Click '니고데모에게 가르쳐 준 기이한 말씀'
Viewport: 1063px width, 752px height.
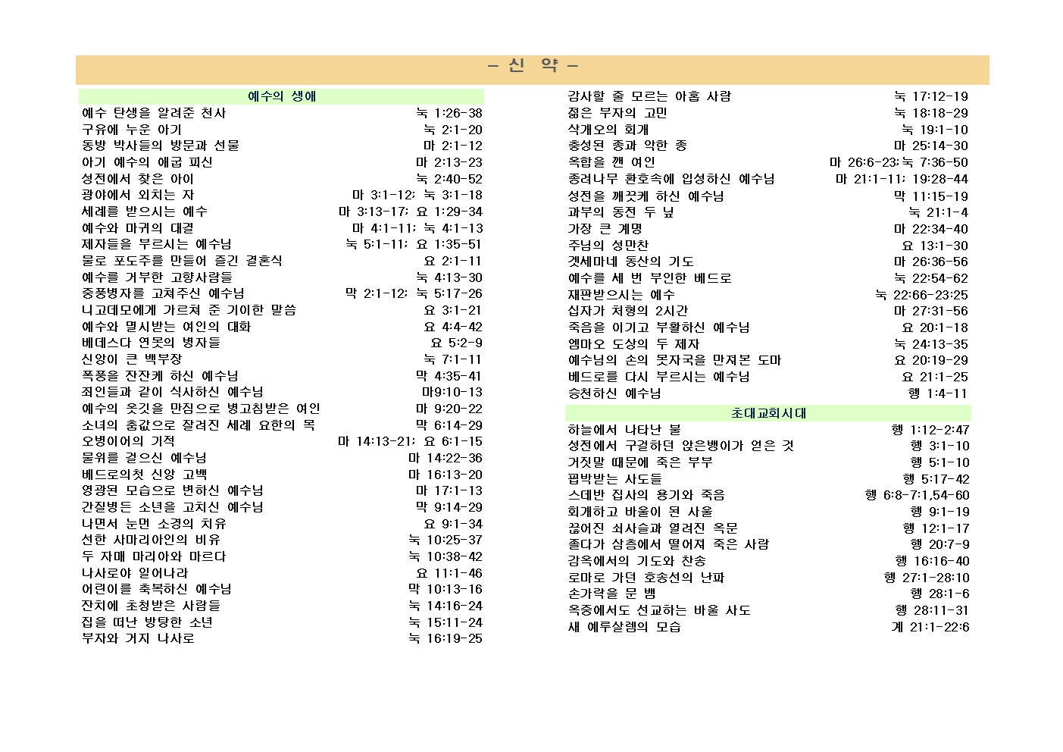189,310
